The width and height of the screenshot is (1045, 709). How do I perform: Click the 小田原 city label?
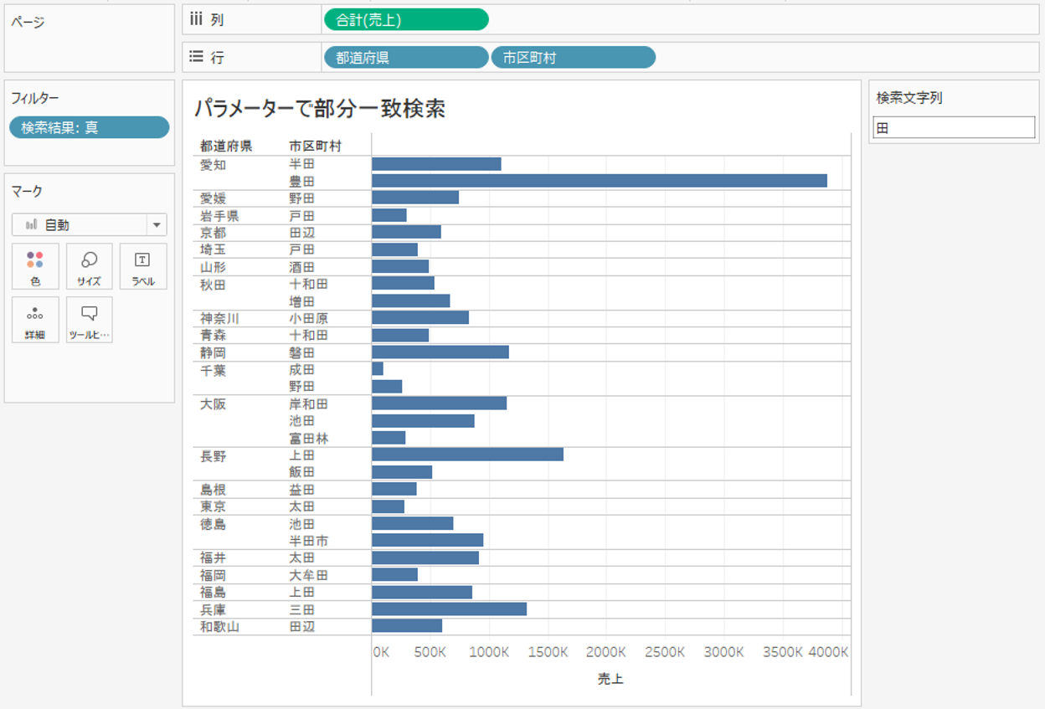click(309, 318)
